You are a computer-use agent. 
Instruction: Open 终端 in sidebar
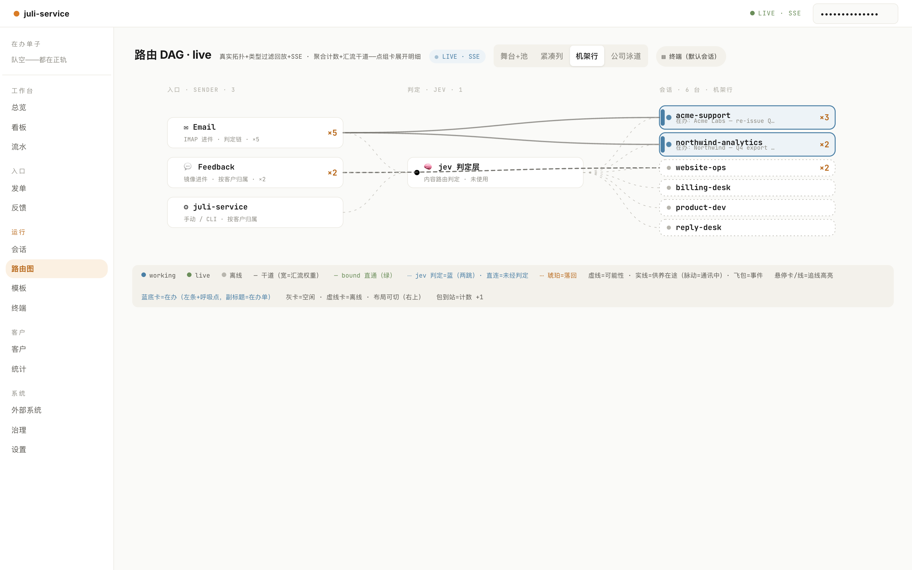click(x=56, y=308)
